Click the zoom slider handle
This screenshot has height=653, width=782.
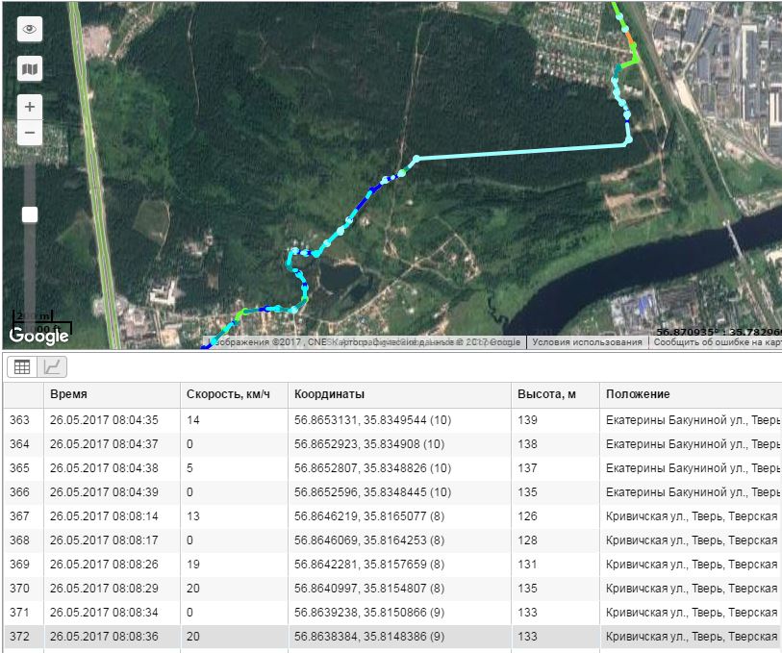[30, 214]
